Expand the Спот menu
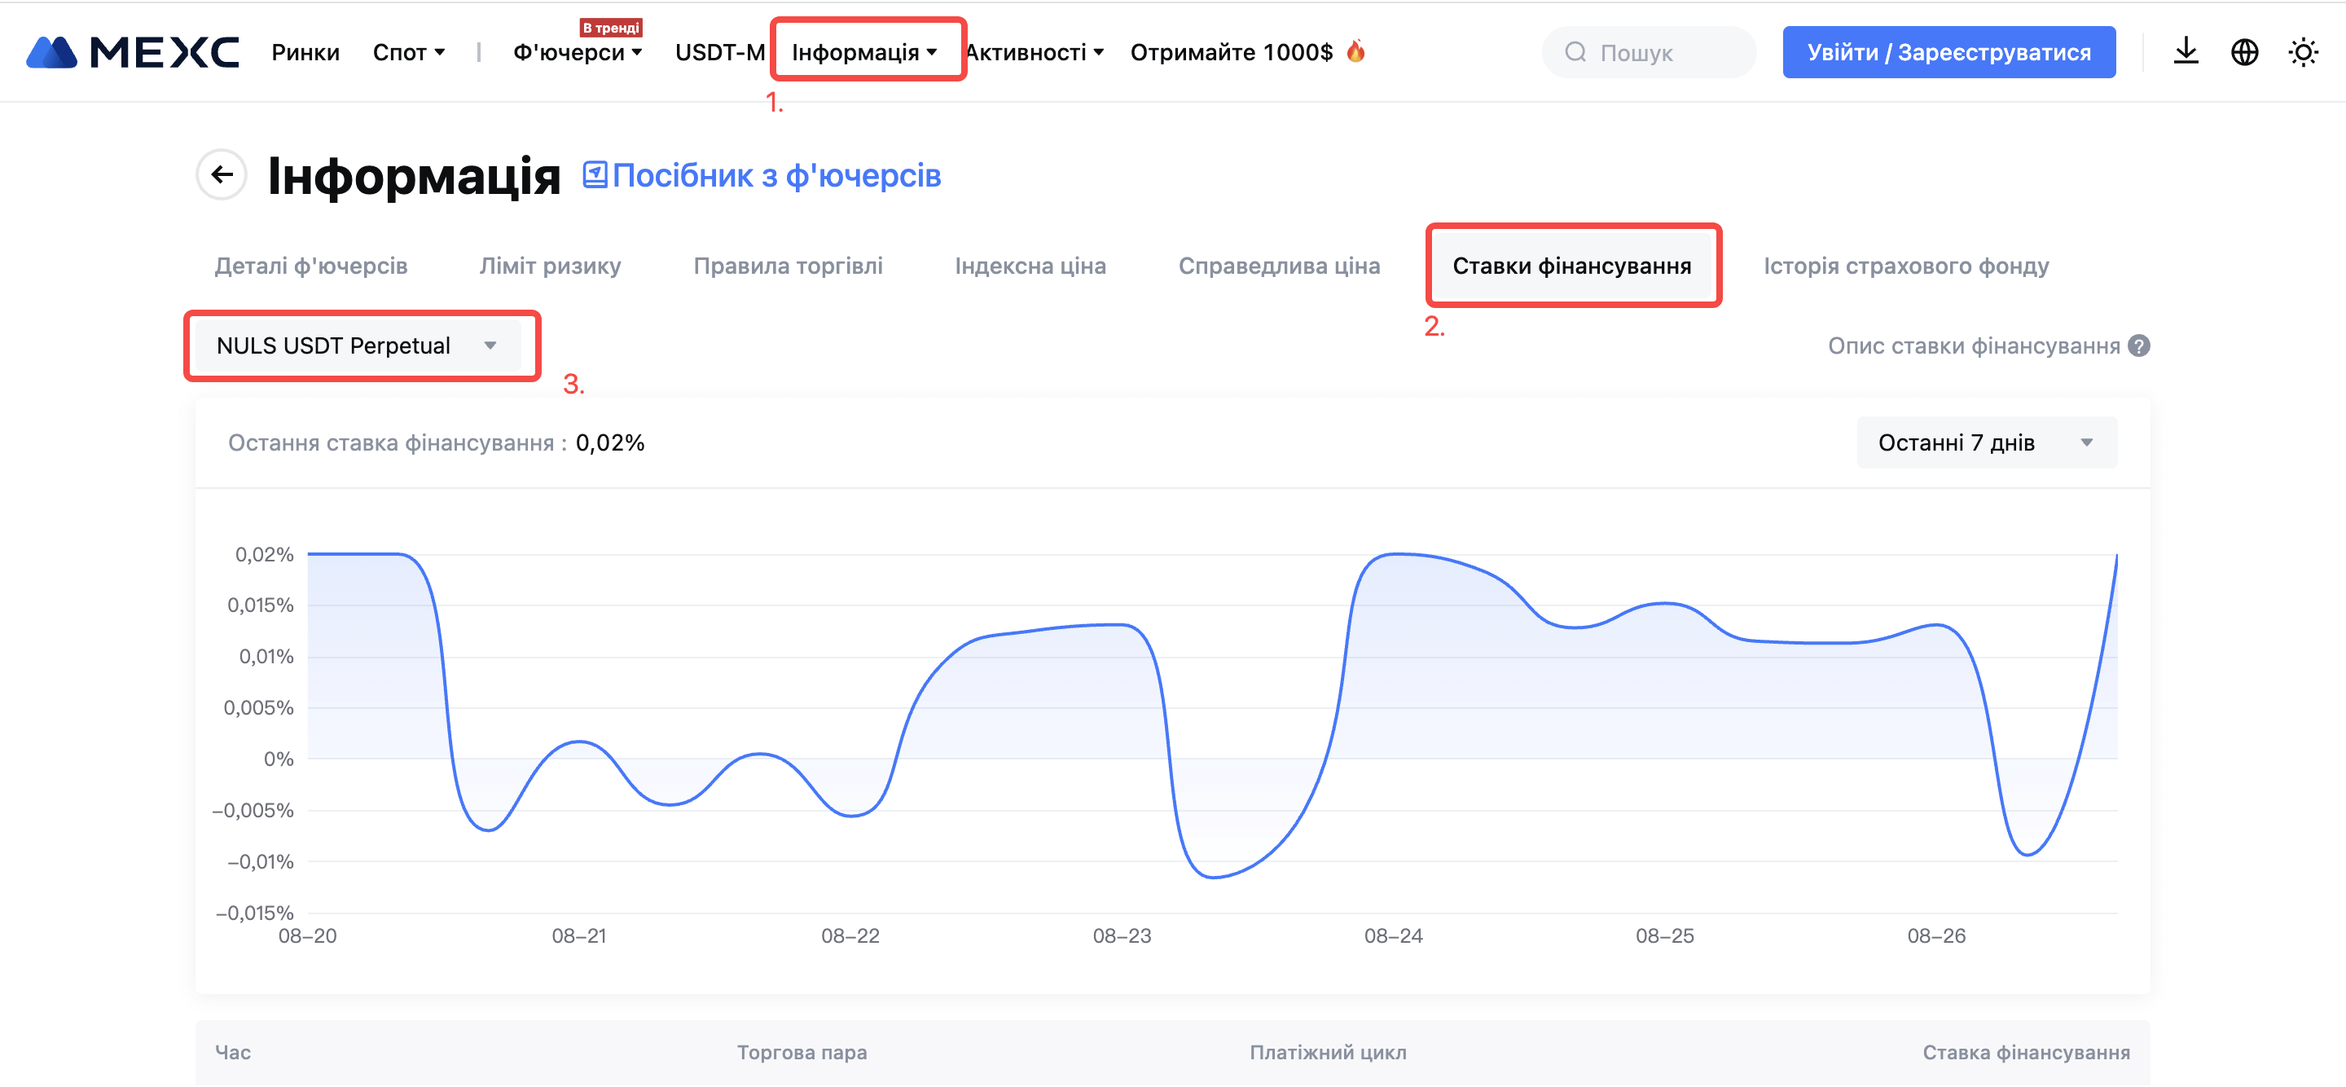The height and width of the screenshot is (1087, 2346). point(409,52)
